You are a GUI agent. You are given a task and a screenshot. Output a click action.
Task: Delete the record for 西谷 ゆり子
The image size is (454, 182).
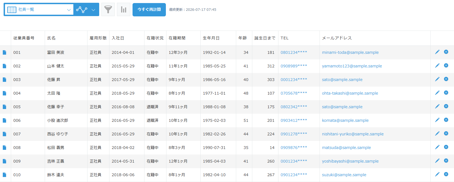pyautogui.click(x=446, y=133)
